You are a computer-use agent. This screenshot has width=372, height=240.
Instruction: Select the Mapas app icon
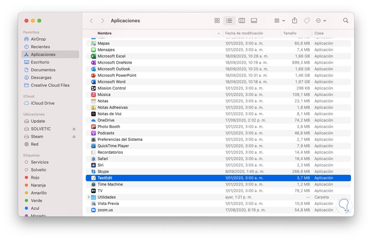pyautogui.click(x=93, y=43)
